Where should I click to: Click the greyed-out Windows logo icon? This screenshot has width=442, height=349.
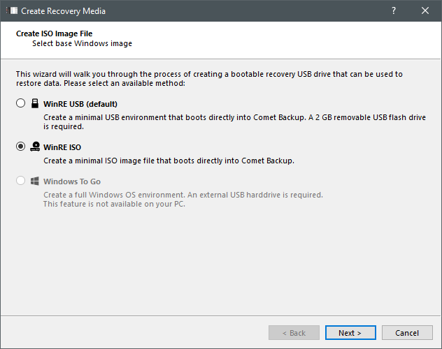(x=34, y=181)
